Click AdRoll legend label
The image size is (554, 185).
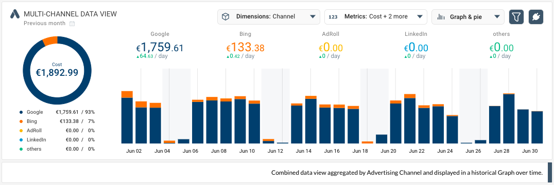point(34,131)
